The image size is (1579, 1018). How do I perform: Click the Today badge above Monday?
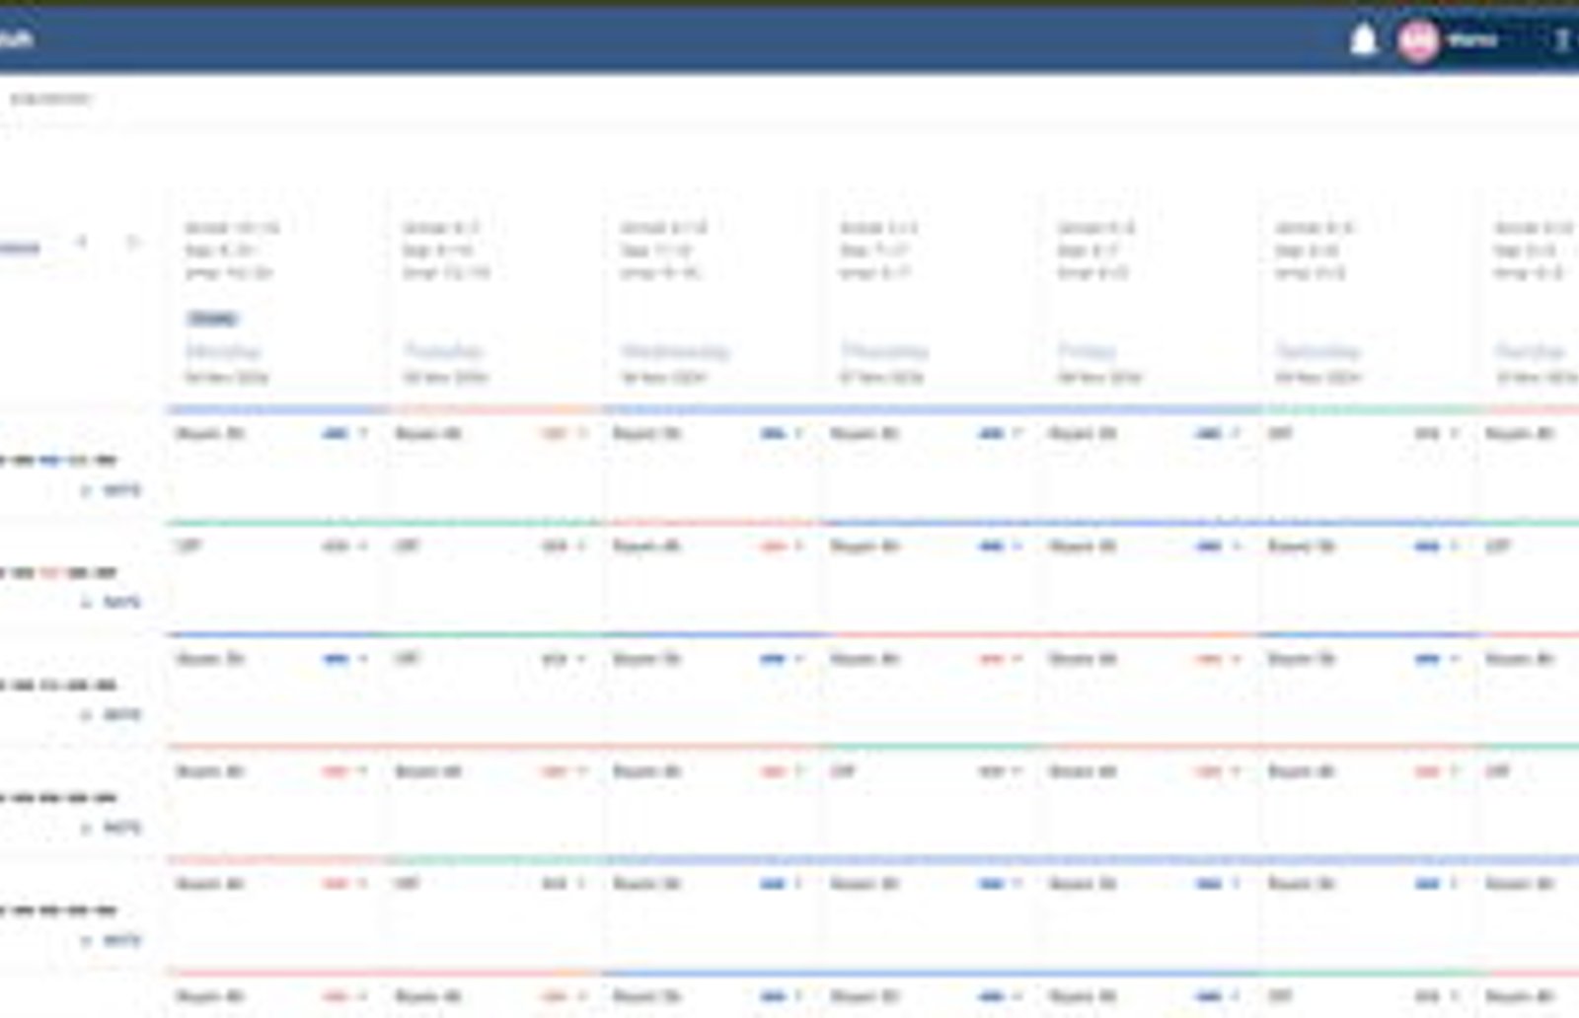[x=212, y=319]
